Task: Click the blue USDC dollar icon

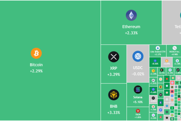Action: click(x=138, y=56)
